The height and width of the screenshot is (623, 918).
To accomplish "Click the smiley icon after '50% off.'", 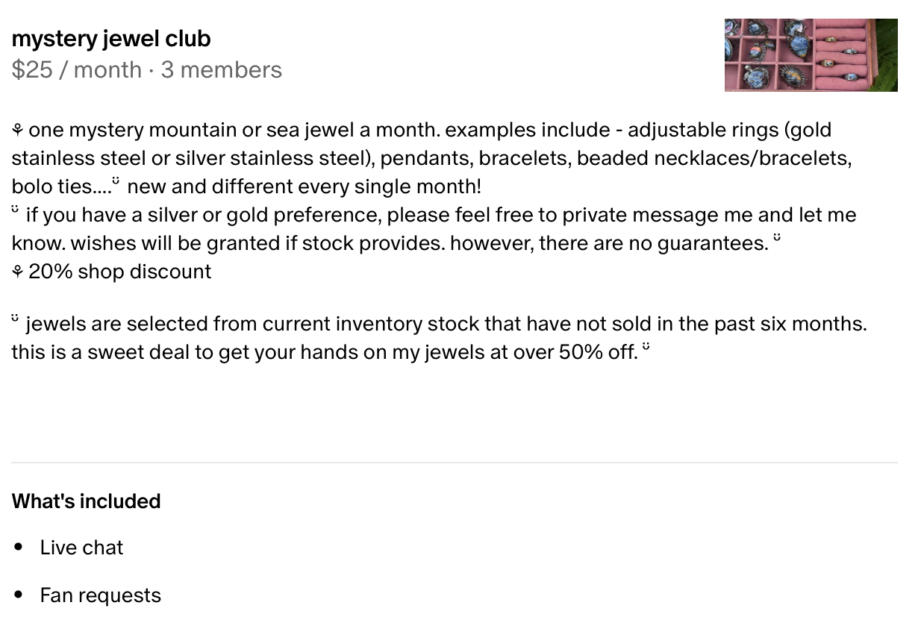I will [646, 347].
